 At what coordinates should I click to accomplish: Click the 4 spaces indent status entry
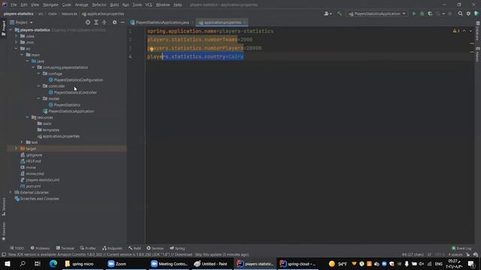point(455,255)
